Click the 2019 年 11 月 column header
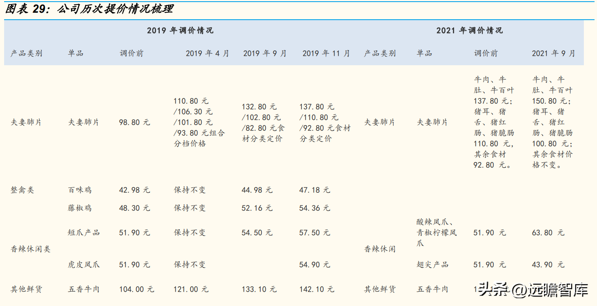This screenshot has width=597, height=306. [x=326, y=53]
